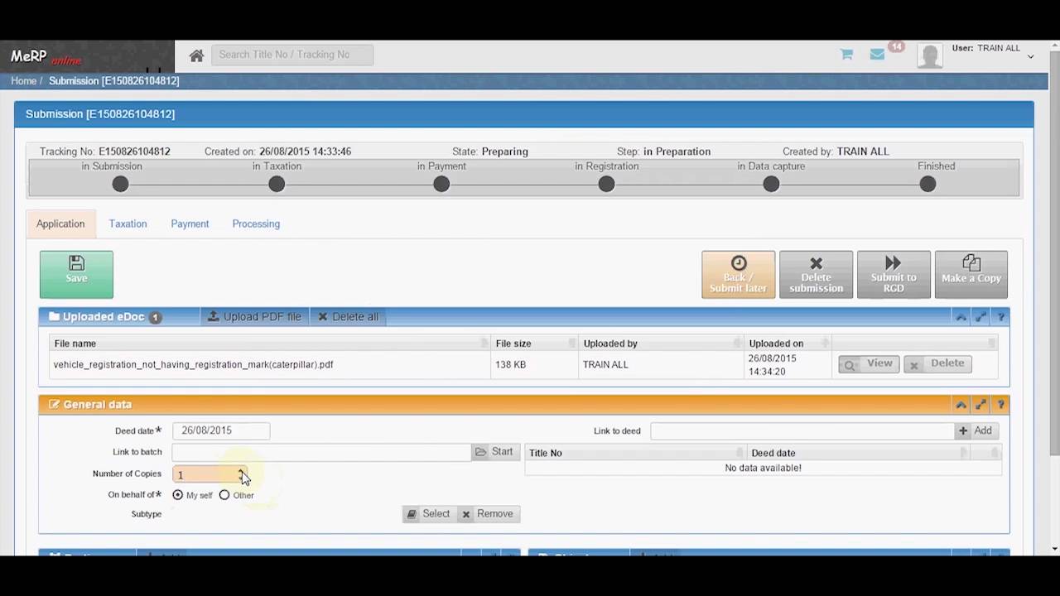Click Delete all in Uploaded eDoc bar
1060x596 pixels.
click(348, 317)
